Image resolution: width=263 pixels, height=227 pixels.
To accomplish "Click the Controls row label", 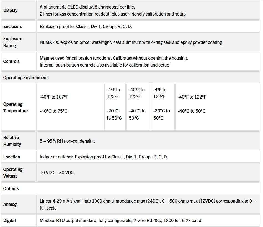I will tap(11, 61).
